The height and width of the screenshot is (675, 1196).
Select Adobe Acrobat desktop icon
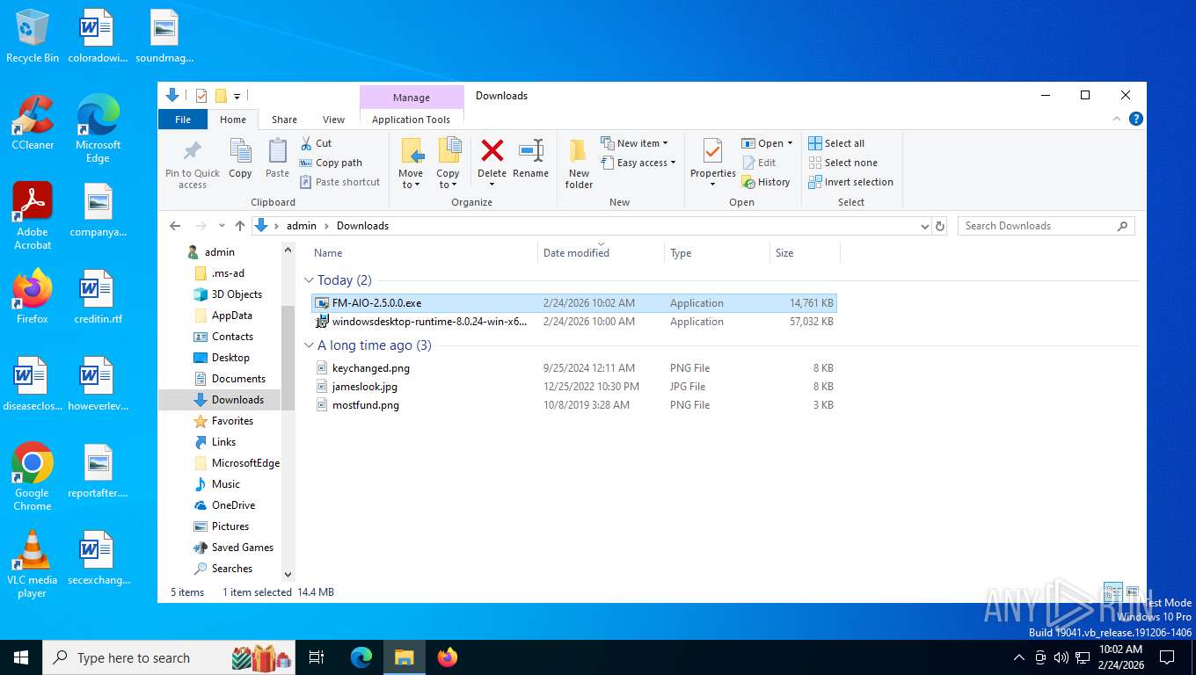pyautogui.click(x=33, y=216)
